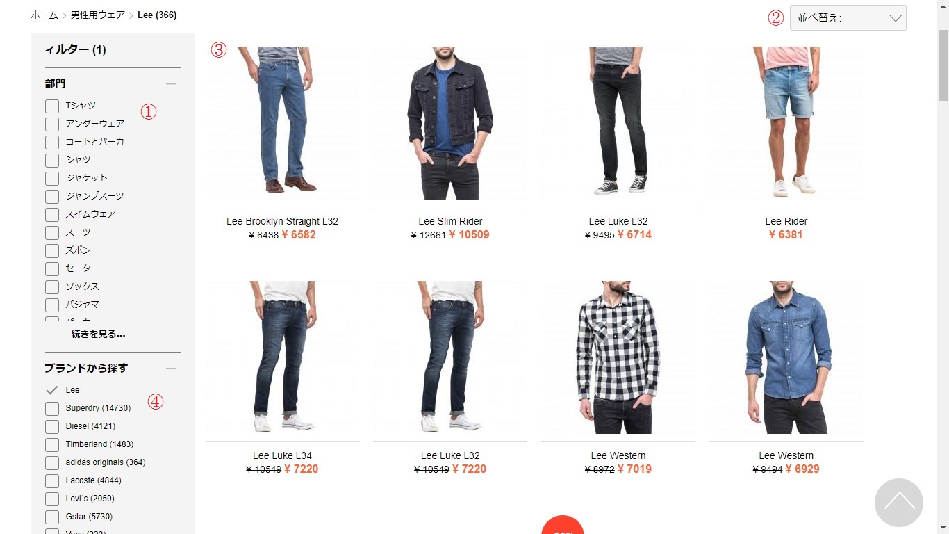Click the scroll-to-top arrow circle
Image resolution: width=949 pixels, height=534 pixels.
pyautogui.click(x=899, y=503)
